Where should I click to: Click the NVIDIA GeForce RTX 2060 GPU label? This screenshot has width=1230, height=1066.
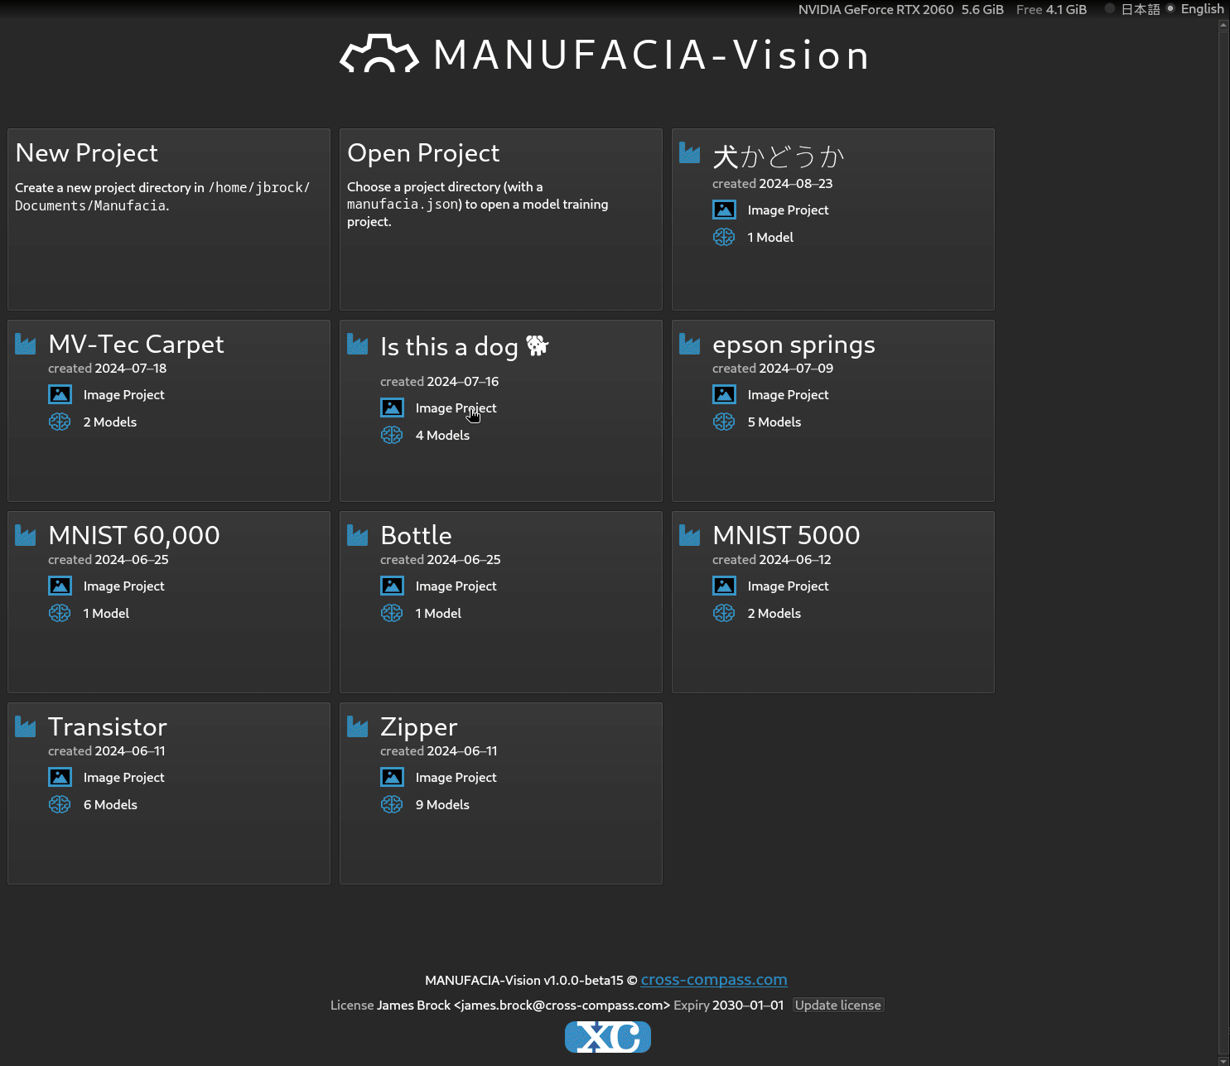tap(875, 9)
